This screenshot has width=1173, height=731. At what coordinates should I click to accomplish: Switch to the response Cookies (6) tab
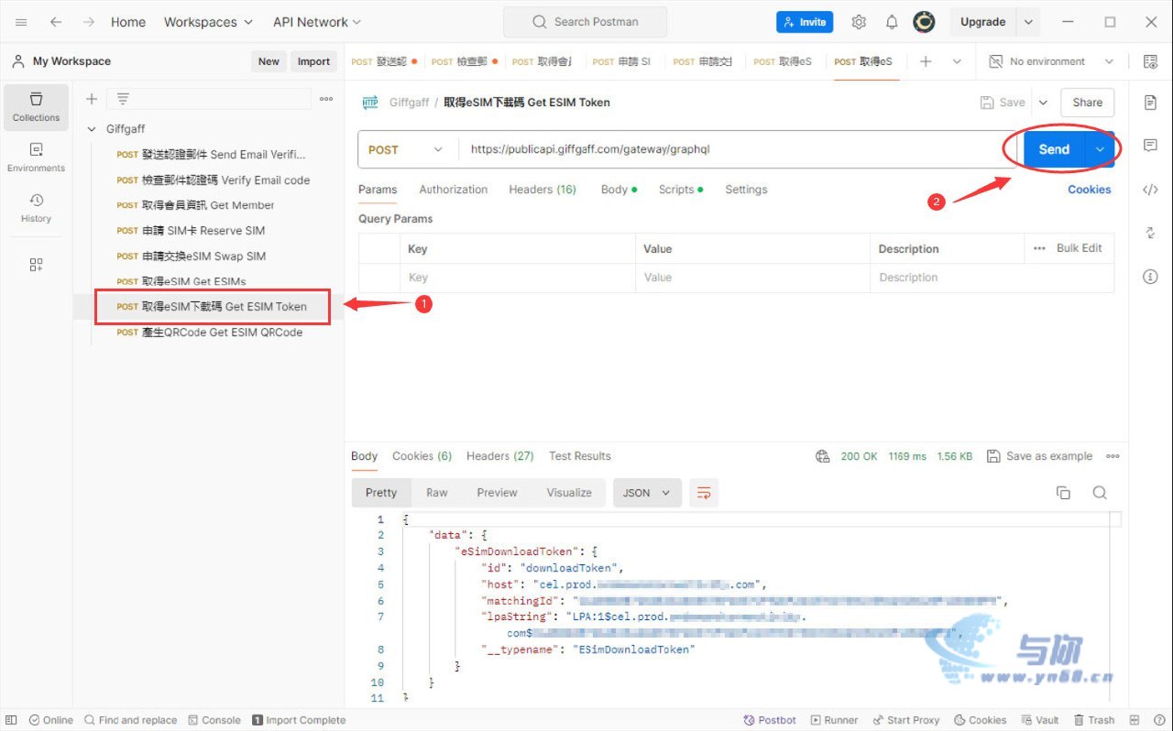click(422, 456)
